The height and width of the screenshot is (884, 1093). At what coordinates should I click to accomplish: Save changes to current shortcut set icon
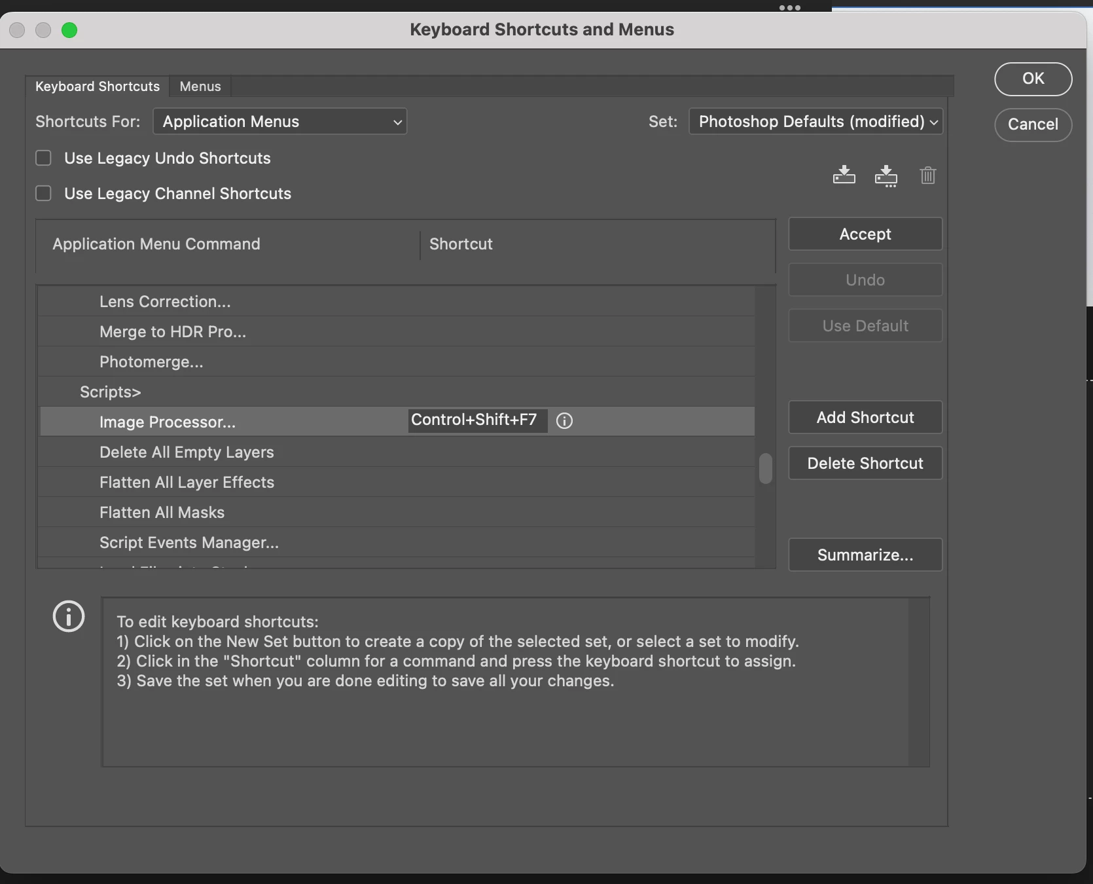[x=844, y=175]
